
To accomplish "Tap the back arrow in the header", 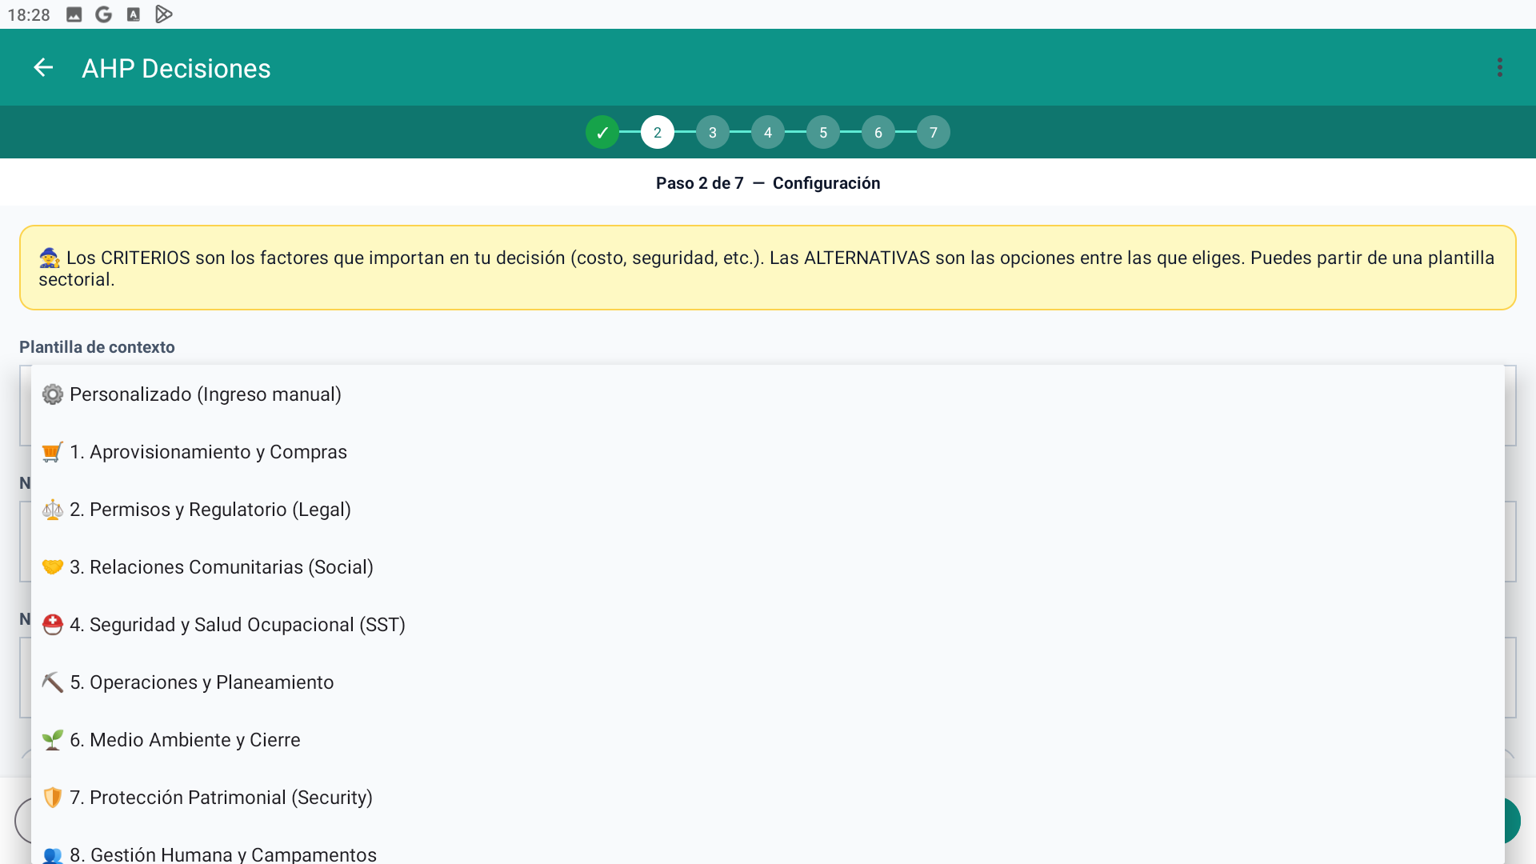I will (x=43, y=68).
